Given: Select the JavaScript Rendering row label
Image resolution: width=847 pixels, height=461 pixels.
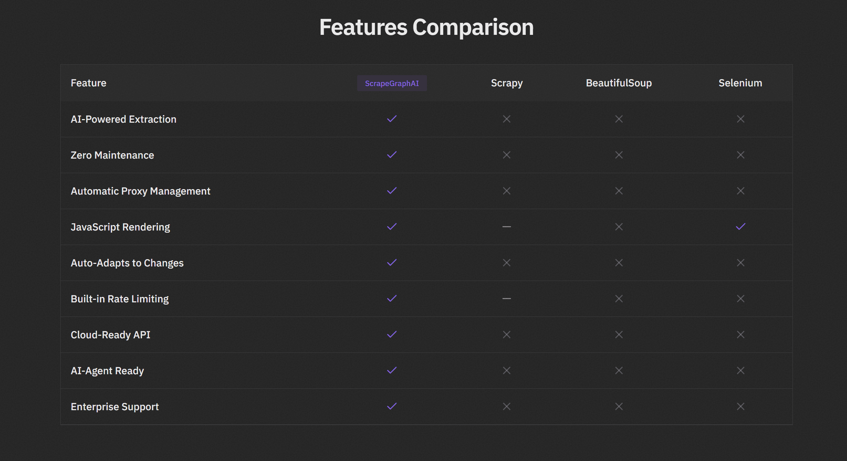Looking at the screenshot, I should [x=120, y=227].
